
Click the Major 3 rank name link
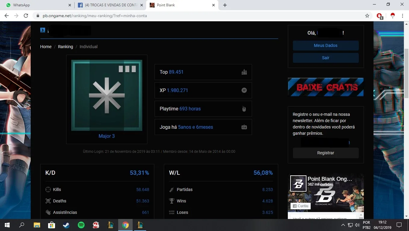pos(107,136)
